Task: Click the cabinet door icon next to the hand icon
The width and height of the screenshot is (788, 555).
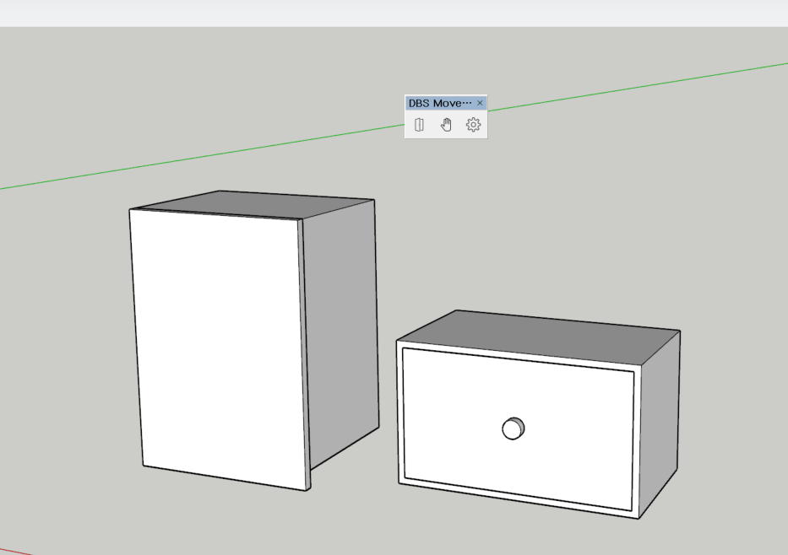Action: pos(418,123)
